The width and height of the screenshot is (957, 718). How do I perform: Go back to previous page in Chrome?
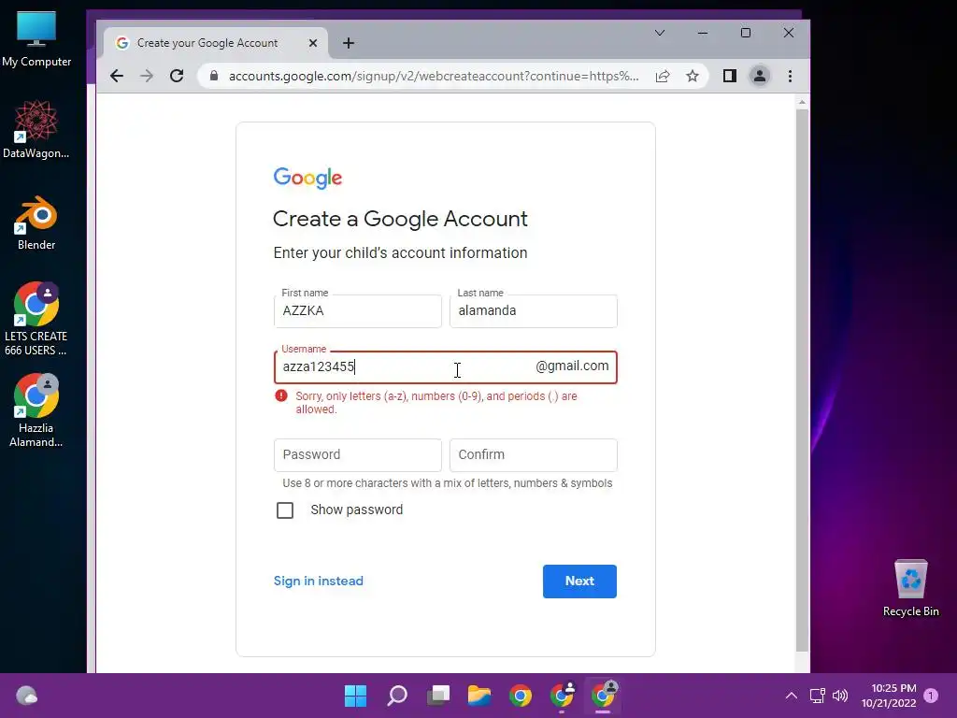click(117, 76)
